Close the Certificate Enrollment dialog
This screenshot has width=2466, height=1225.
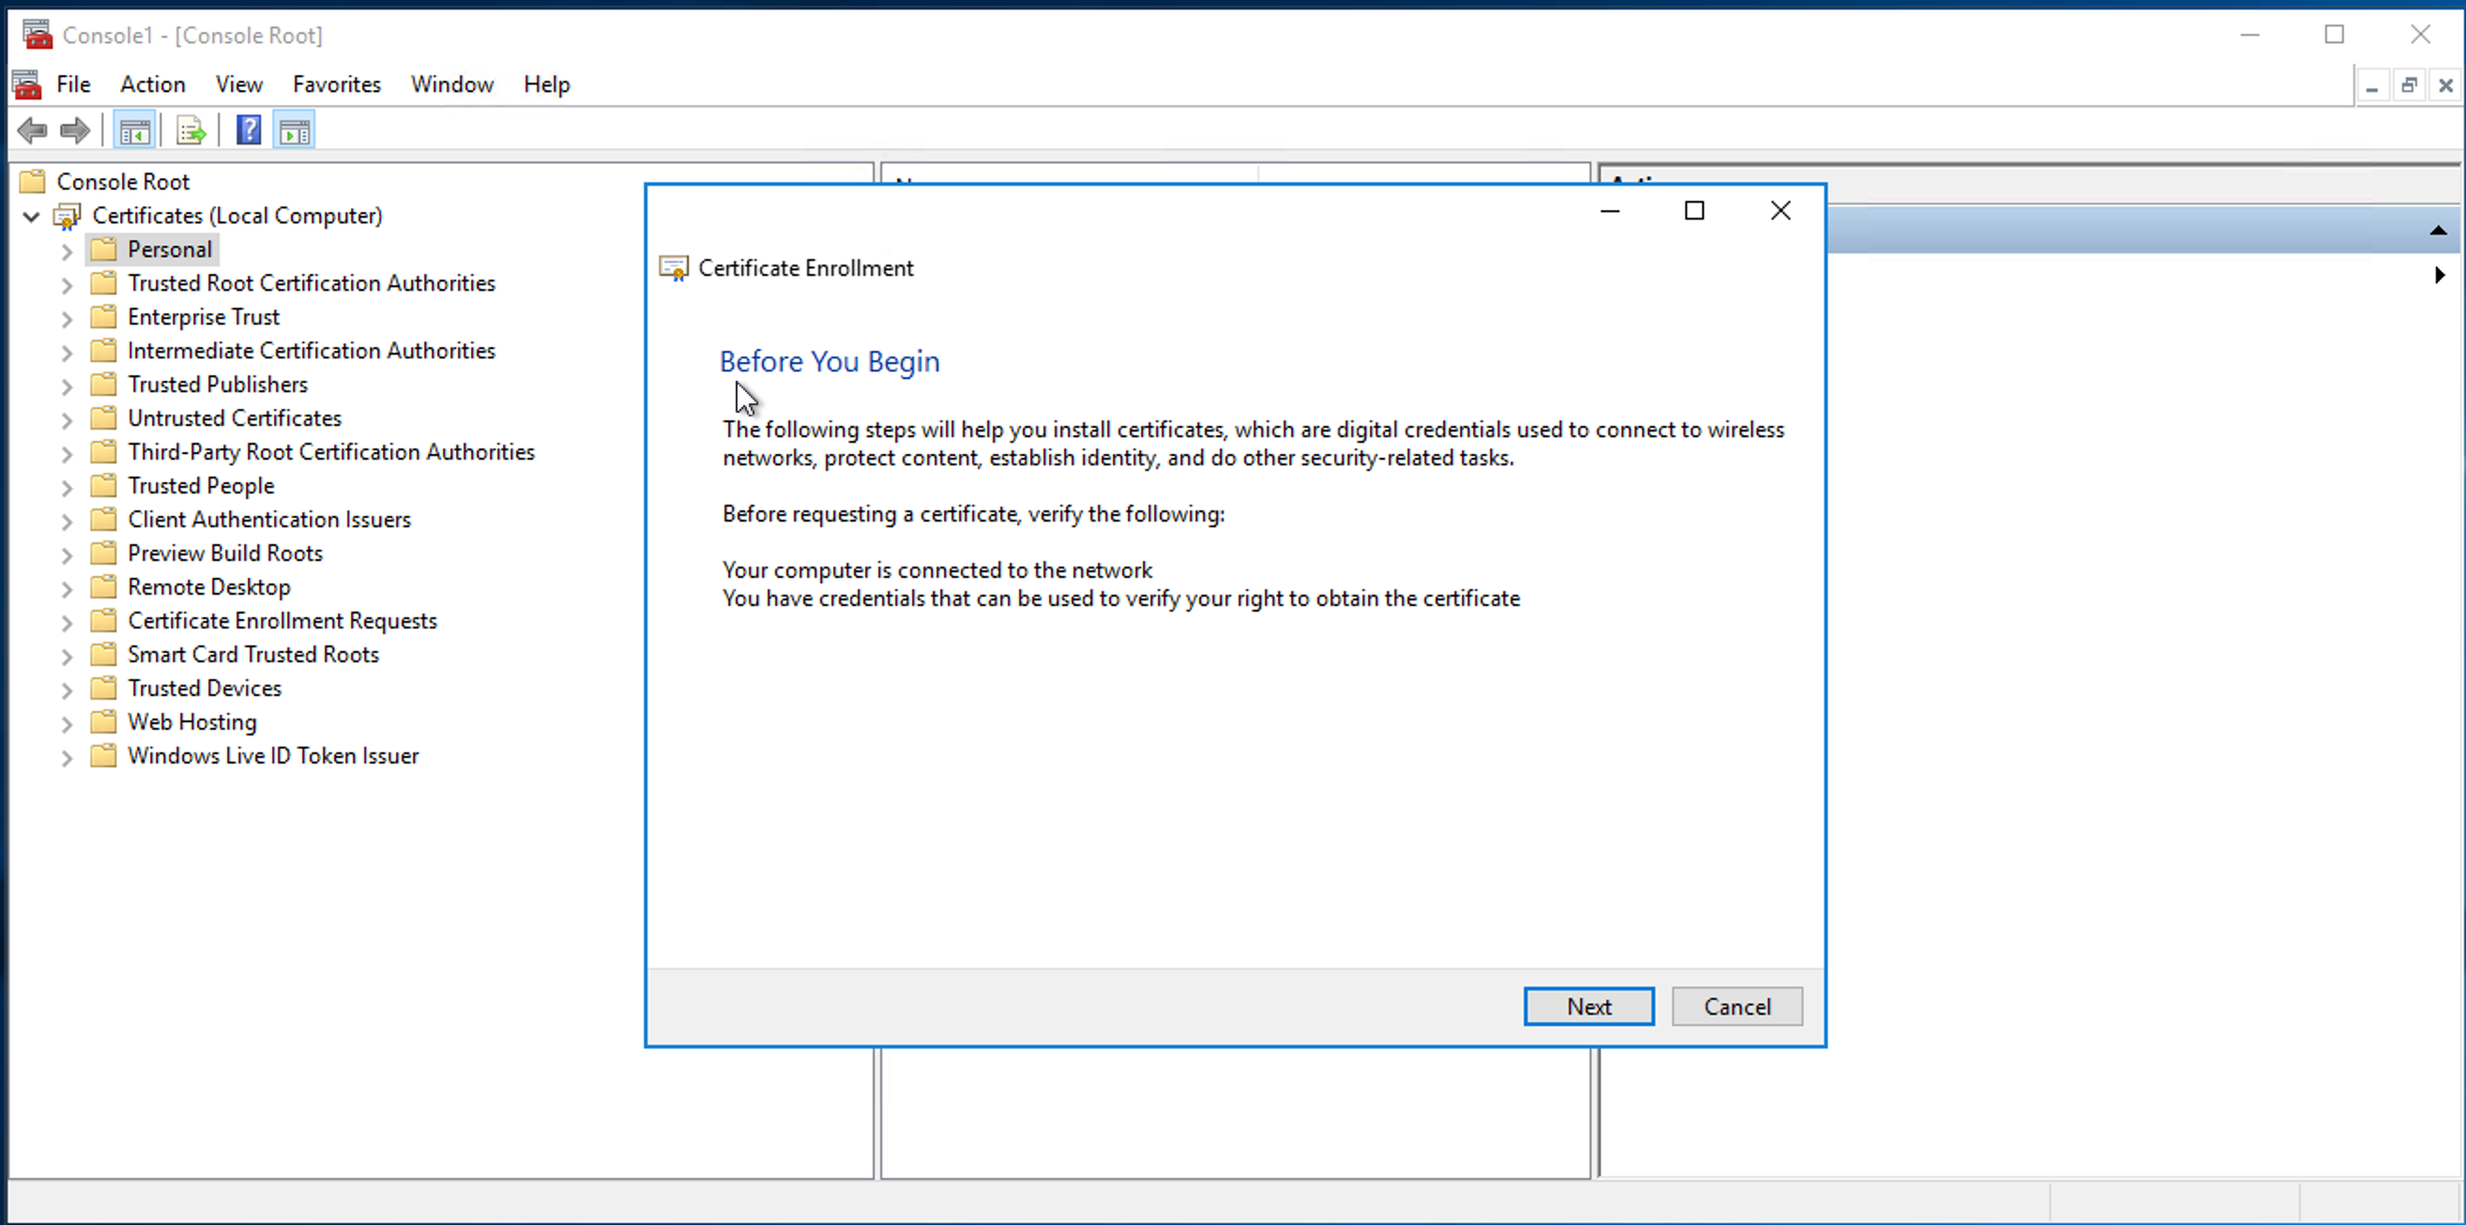(1781, 210)
